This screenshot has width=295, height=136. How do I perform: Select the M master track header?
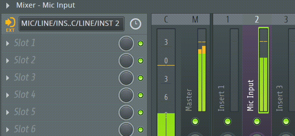195,19
